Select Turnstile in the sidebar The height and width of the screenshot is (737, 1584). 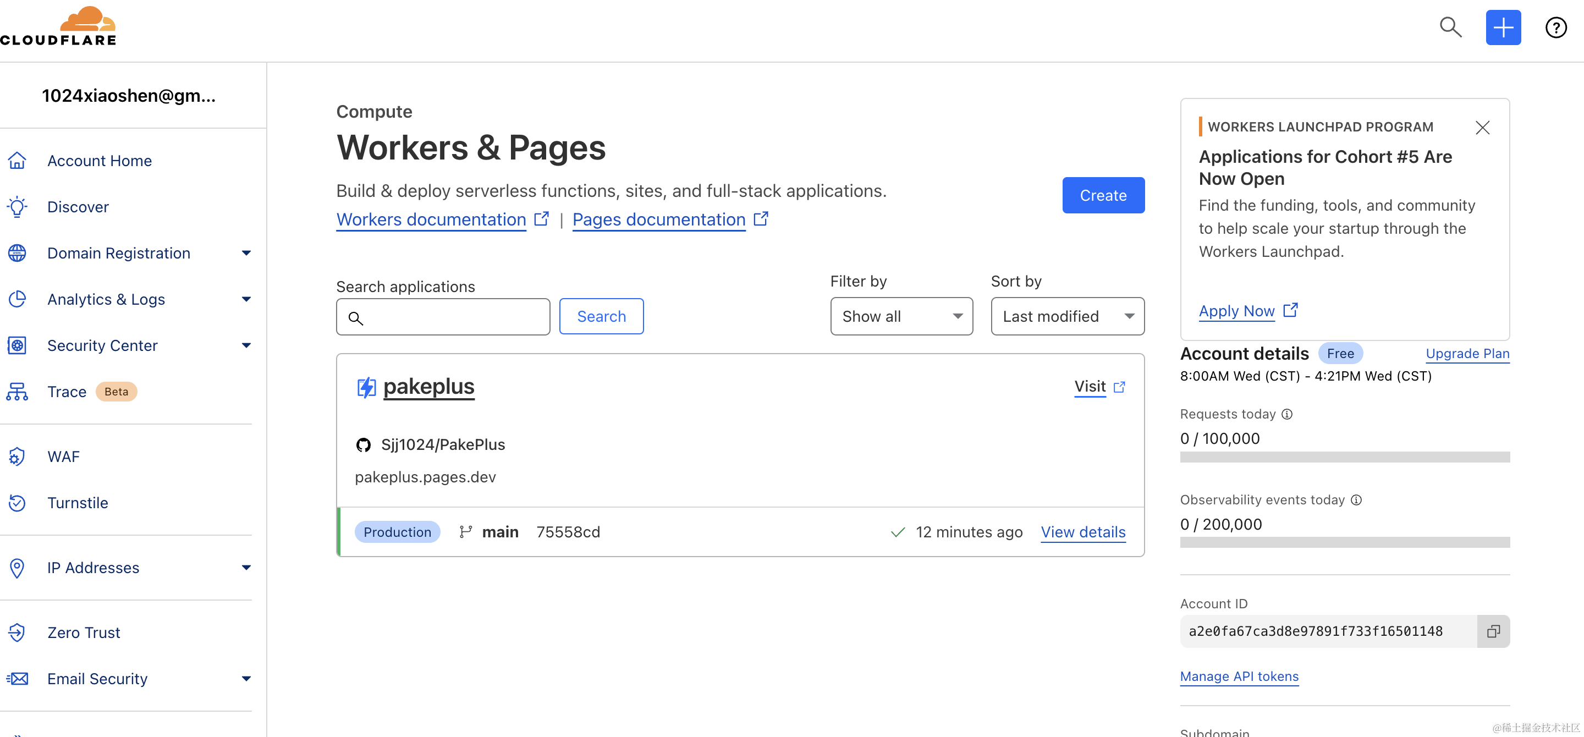coord(78,502)
